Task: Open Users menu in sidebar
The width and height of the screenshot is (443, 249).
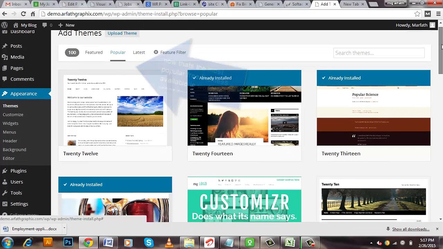Action: [17, 182]
